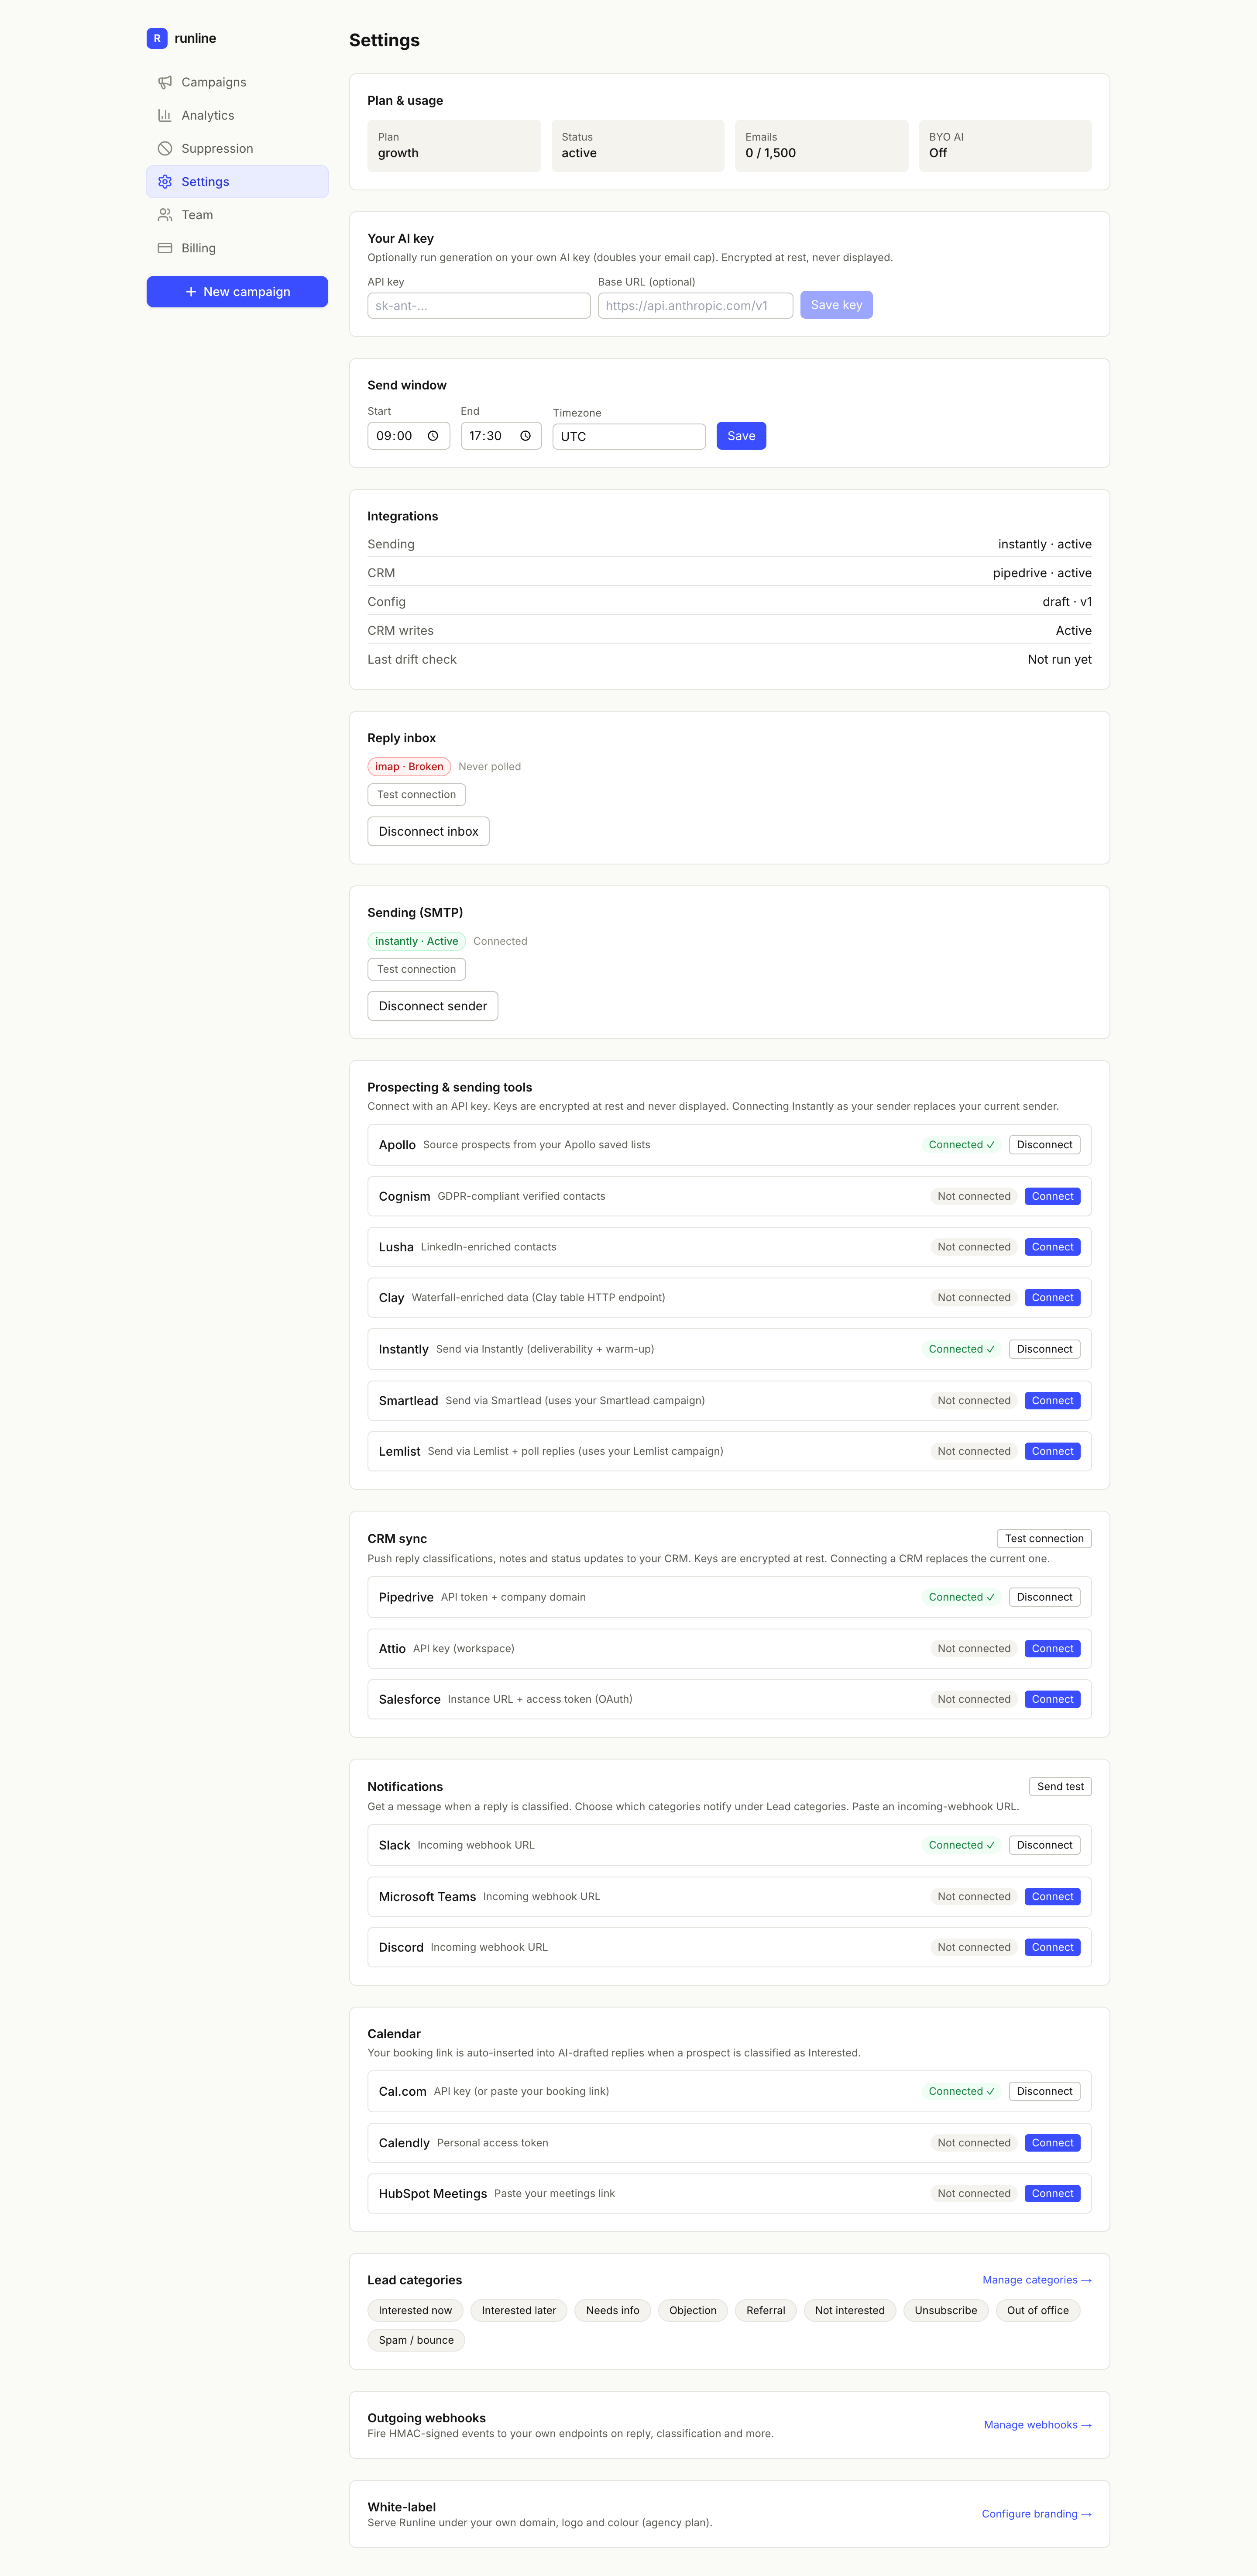Image resolution: width=1257 pixels, height=2576 pixels.
Task: Click Disconnect sender
Action: point(432,1006)
